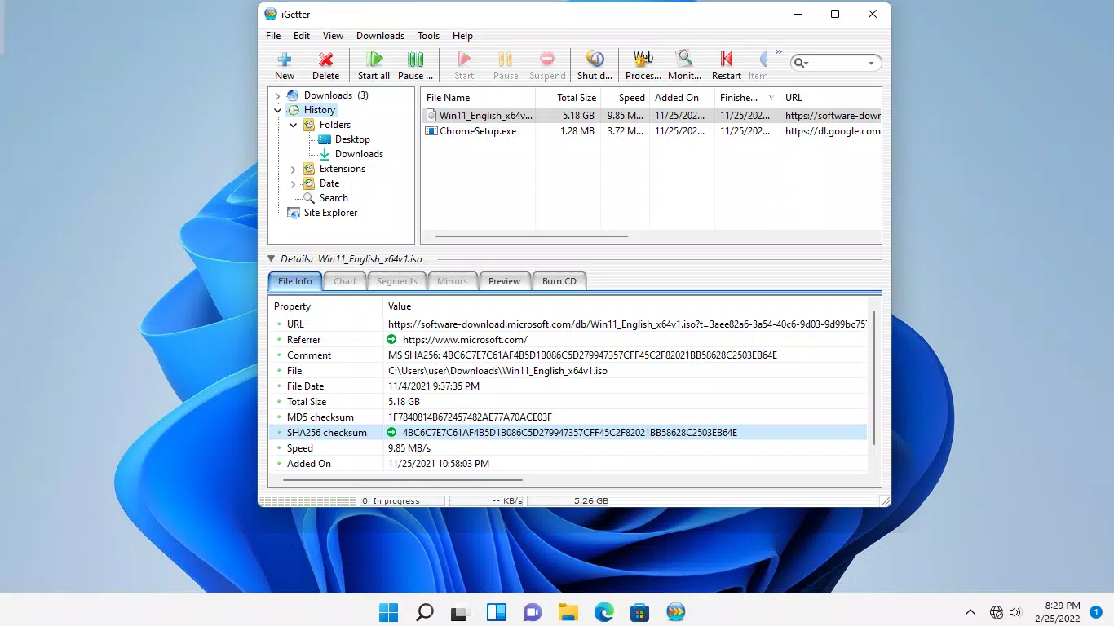The width and height of the screenshot is (1114, 626).
Task: Select the Folders tree item
Action: pos(335,125)
